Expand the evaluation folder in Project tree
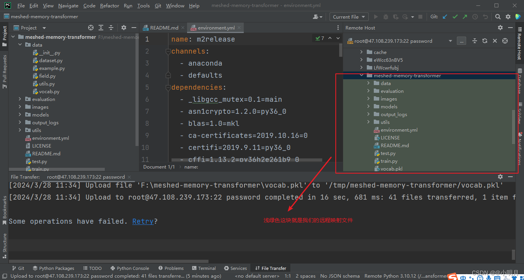This screenshot has width=524, height=280. (20, 99)
